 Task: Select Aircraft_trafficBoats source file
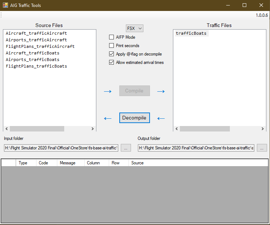tap(32, 53)
